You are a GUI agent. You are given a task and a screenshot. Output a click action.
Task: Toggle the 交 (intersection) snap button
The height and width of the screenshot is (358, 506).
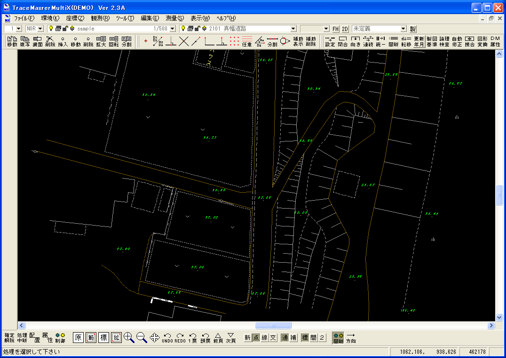point(273,338)
